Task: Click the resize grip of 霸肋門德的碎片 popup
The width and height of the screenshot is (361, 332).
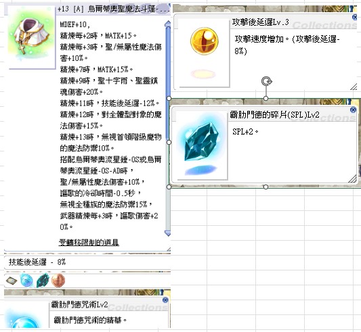Action: tap(352, 179)
